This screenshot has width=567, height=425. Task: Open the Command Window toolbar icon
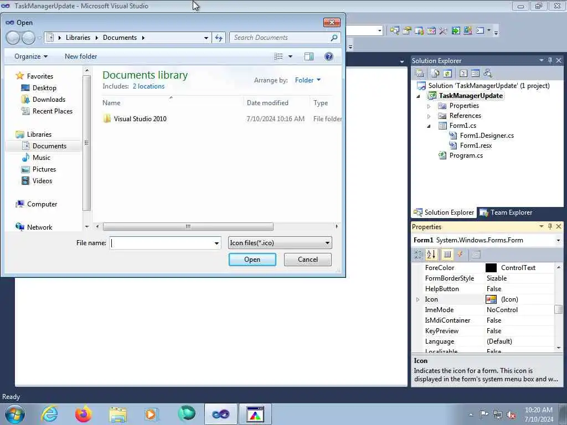click(480, 31)
